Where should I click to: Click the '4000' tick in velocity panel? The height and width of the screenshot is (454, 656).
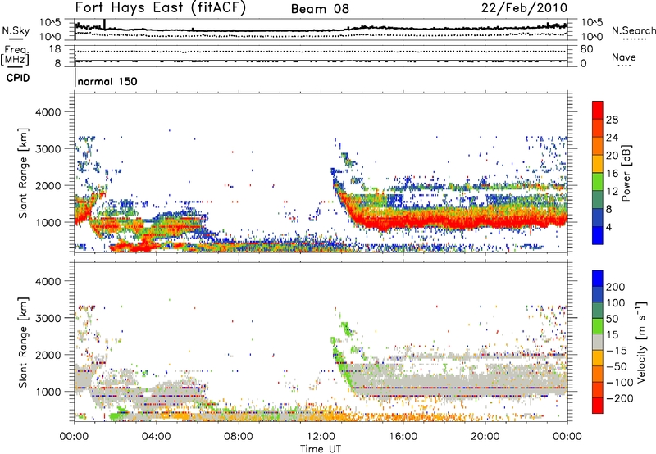[x=48, y=281]
